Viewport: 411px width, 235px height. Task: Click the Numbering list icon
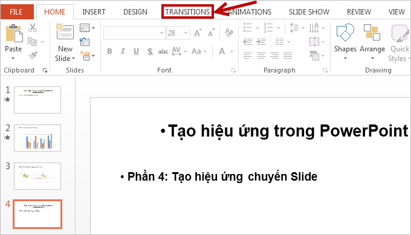268,28
